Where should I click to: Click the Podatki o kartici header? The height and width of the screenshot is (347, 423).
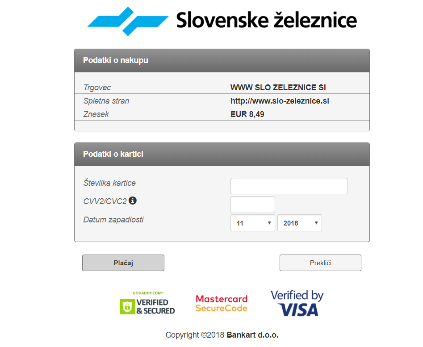[222, 154]
